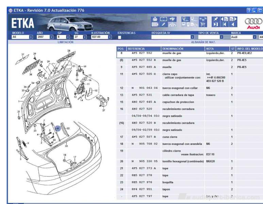Click the greyed handshake icon
This screenshot has width=263, height=204.
tap(172, 24)
